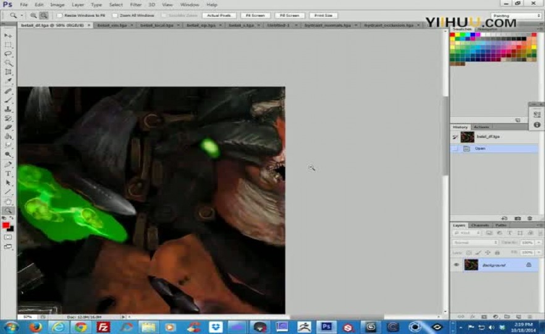Select the Clone Stamp tool
This screenshot has height=334, width=545.
click(x=8, y=109)
